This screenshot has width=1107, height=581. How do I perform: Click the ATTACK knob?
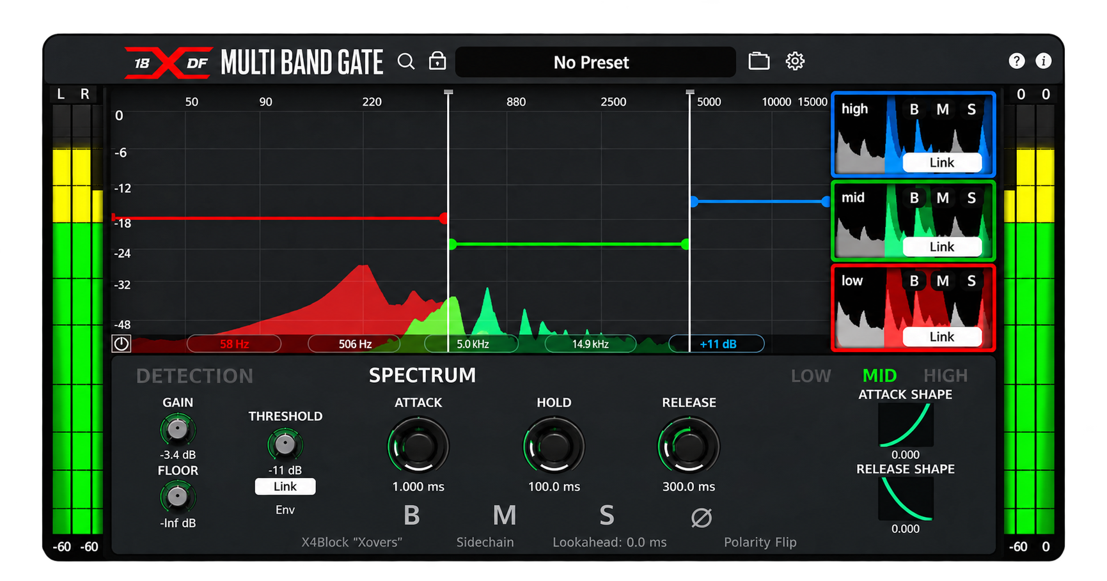point(418,446)
